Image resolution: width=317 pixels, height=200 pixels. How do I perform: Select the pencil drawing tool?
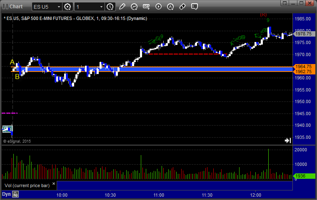click(x=122, y=7)
